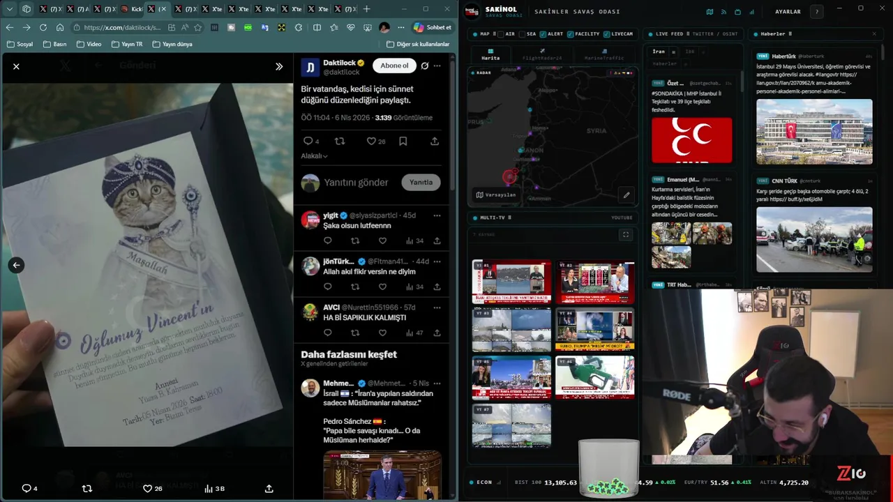This screenshot has width=893, height=502.
Task: Like the Daktilock tweet with 26 likes
Action: pyautogui.click(x=376, y=141)
